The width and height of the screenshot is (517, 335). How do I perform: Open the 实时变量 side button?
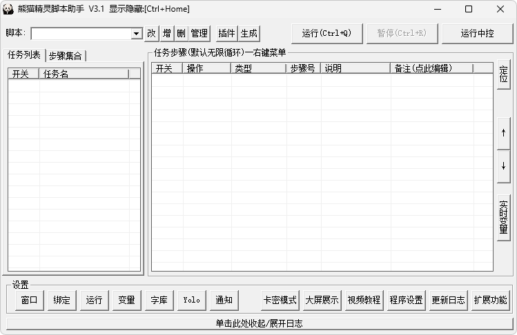(x=503, y=217)
